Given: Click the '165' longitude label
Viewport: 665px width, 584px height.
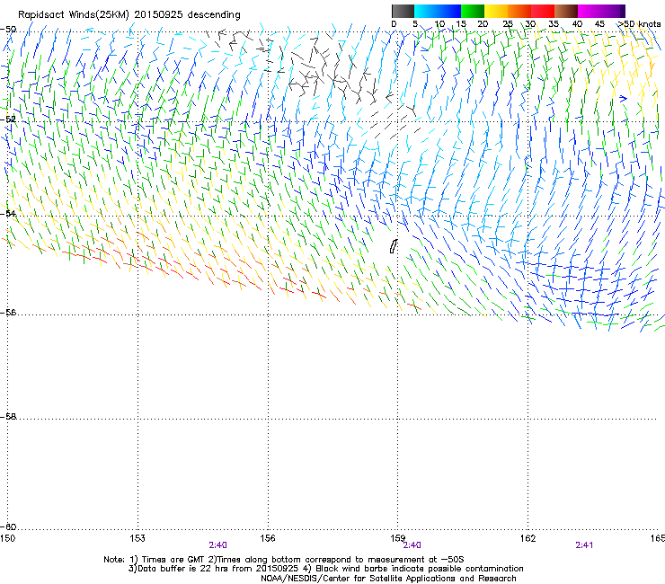Looking at the screenshot, I should [658, 538].
